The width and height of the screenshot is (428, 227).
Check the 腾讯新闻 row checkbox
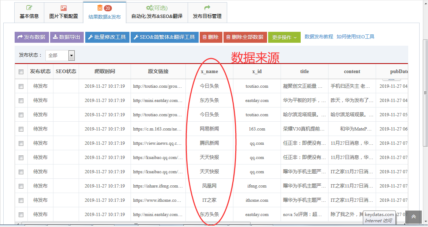pyautogui.click(x=21, y=144)
